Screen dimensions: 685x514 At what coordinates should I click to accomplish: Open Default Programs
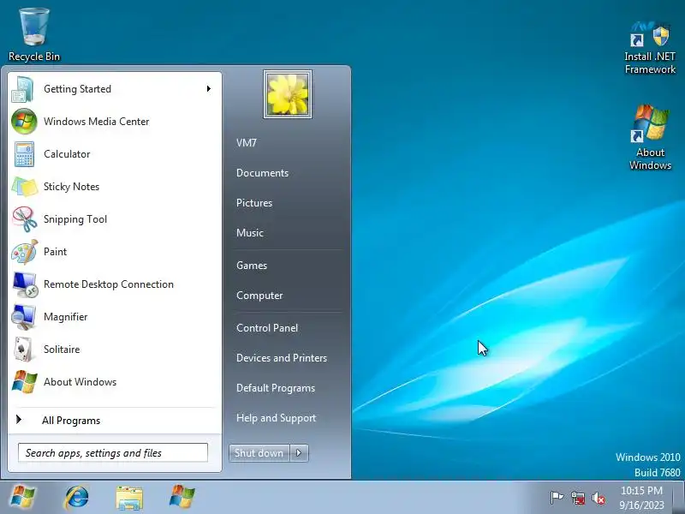pyautogui.click(x=275, y=388)
